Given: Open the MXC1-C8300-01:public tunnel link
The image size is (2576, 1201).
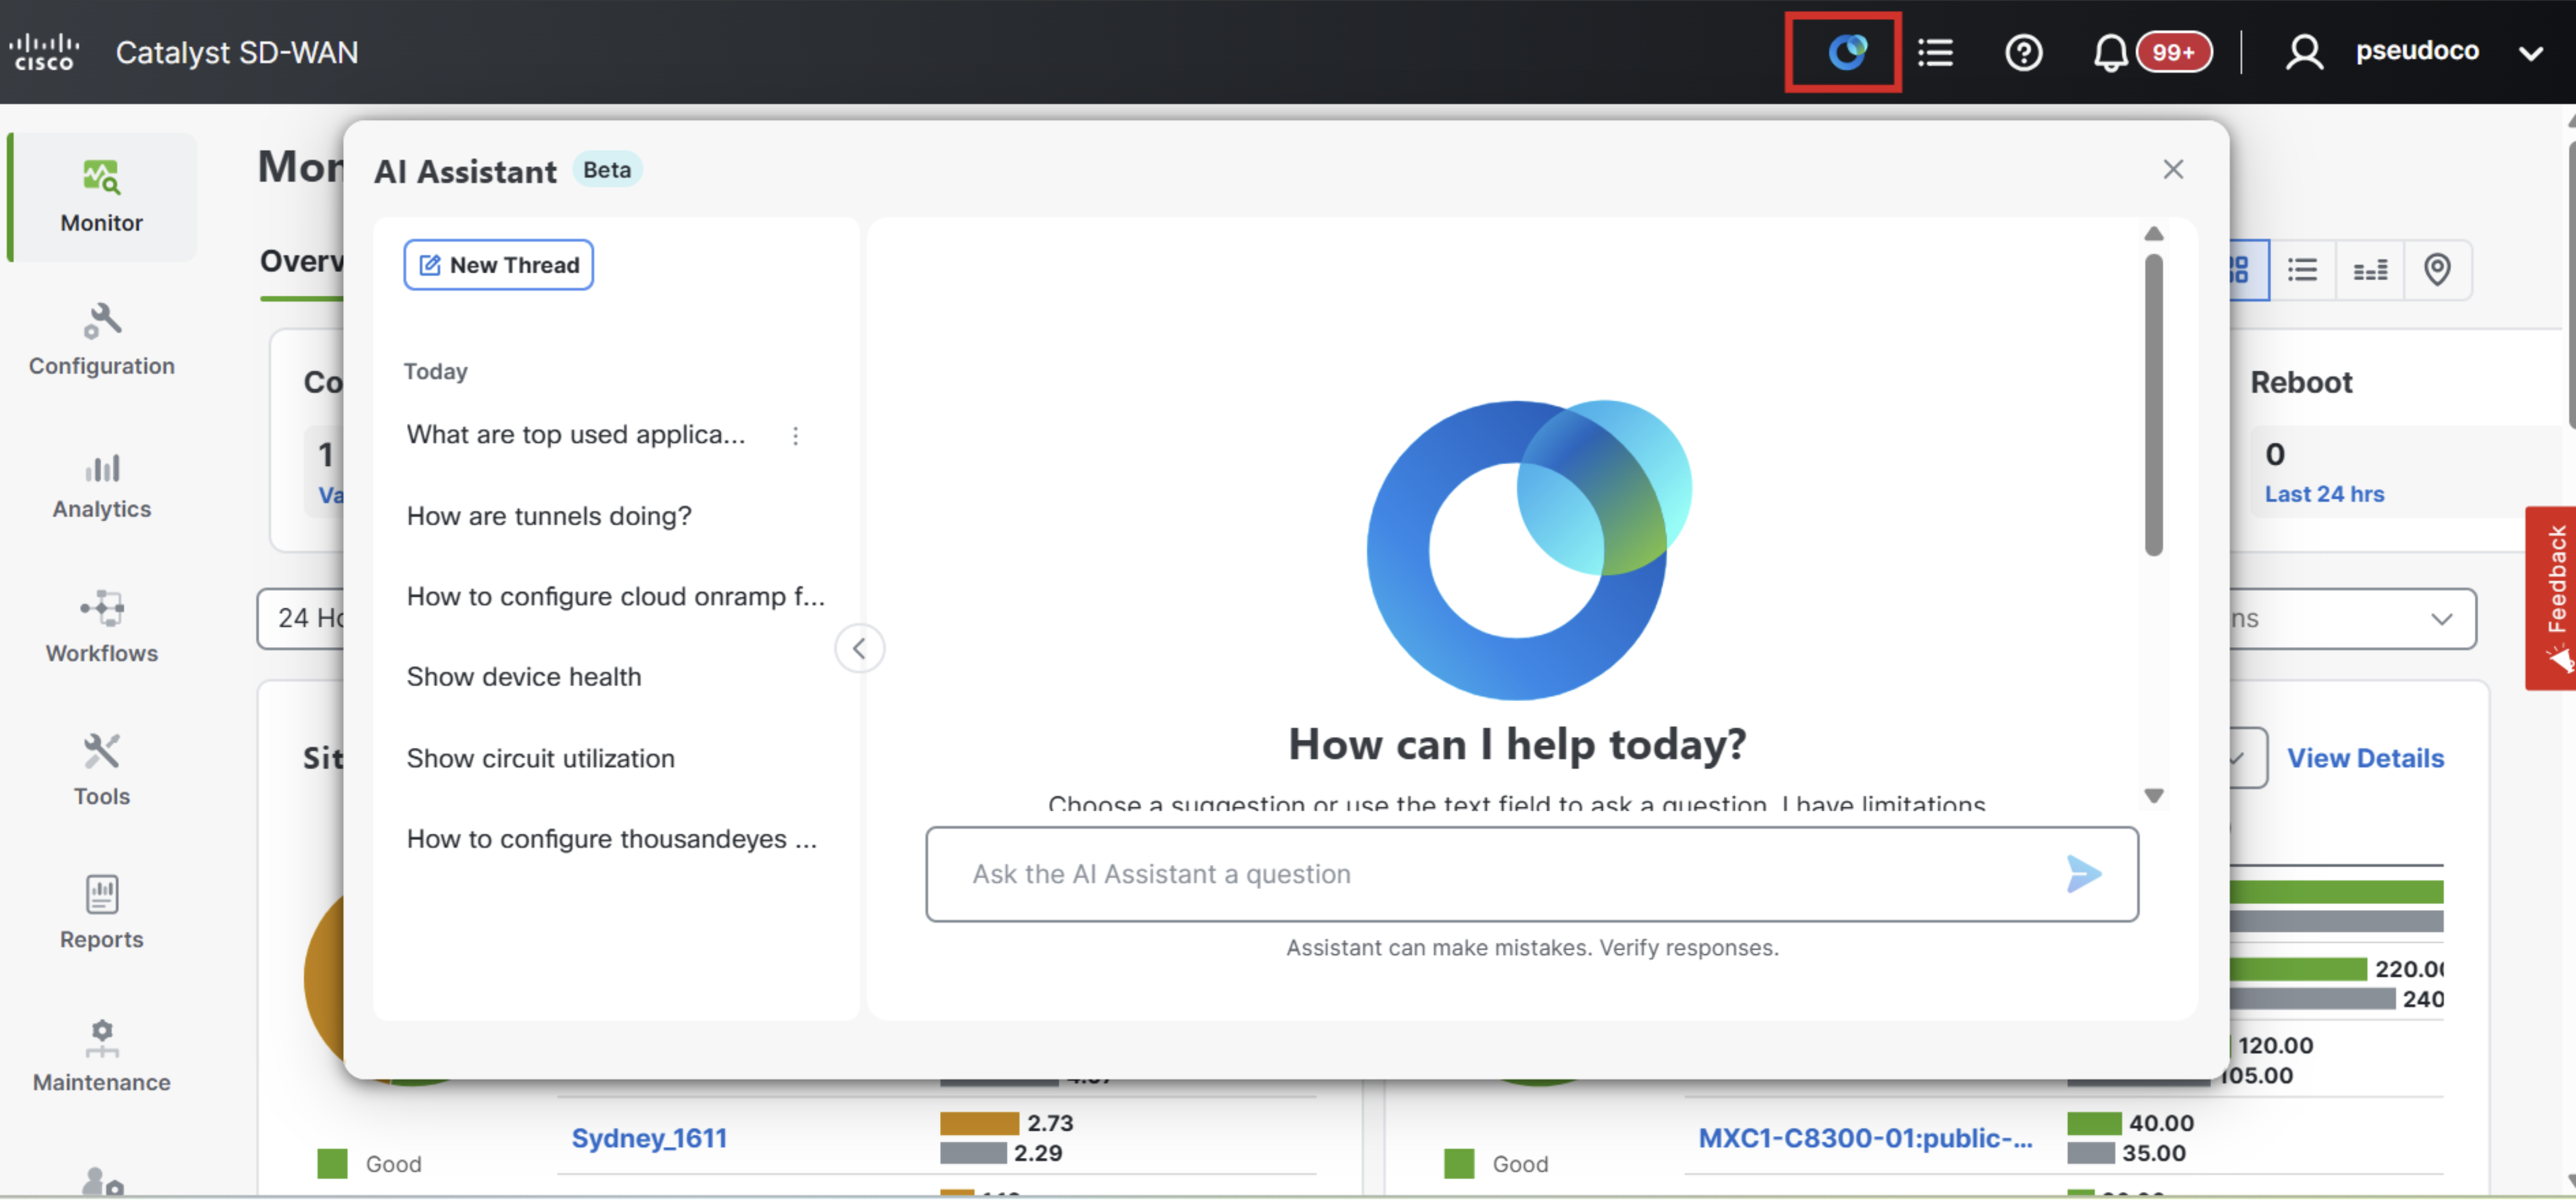Looking at the screenshot, I should pyautogui.click(x=1865, y=1139).
